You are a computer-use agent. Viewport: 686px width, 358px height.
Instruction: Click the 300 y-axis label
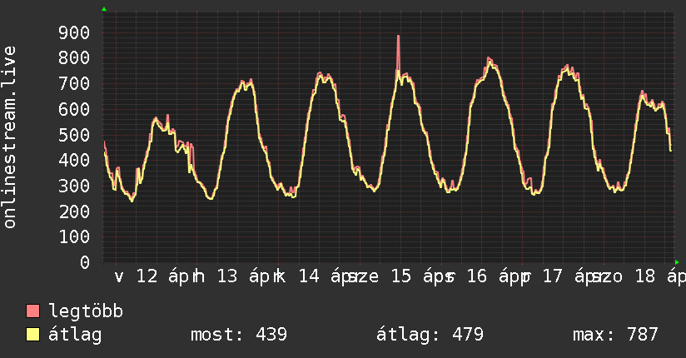click(x=74, y=186)
